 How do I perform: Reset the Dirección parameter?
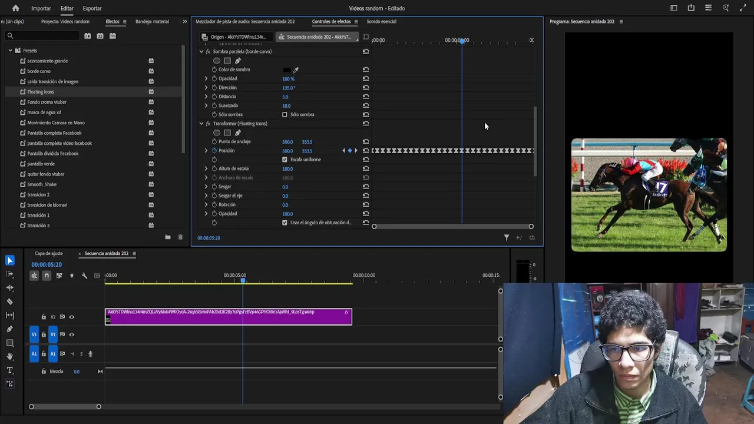coord(366,88)
